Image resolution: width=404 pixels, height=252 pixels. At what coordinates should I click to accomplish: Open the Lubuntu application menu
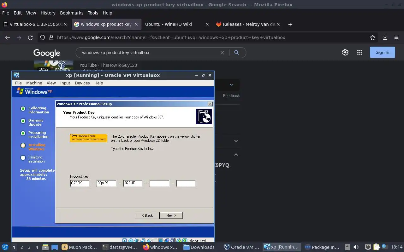coord(5,247)
